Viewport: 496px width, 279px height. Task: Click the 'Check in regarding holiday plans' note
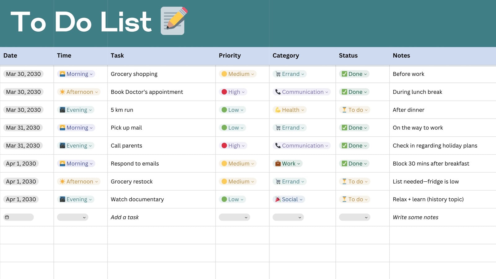click(435, 145)
